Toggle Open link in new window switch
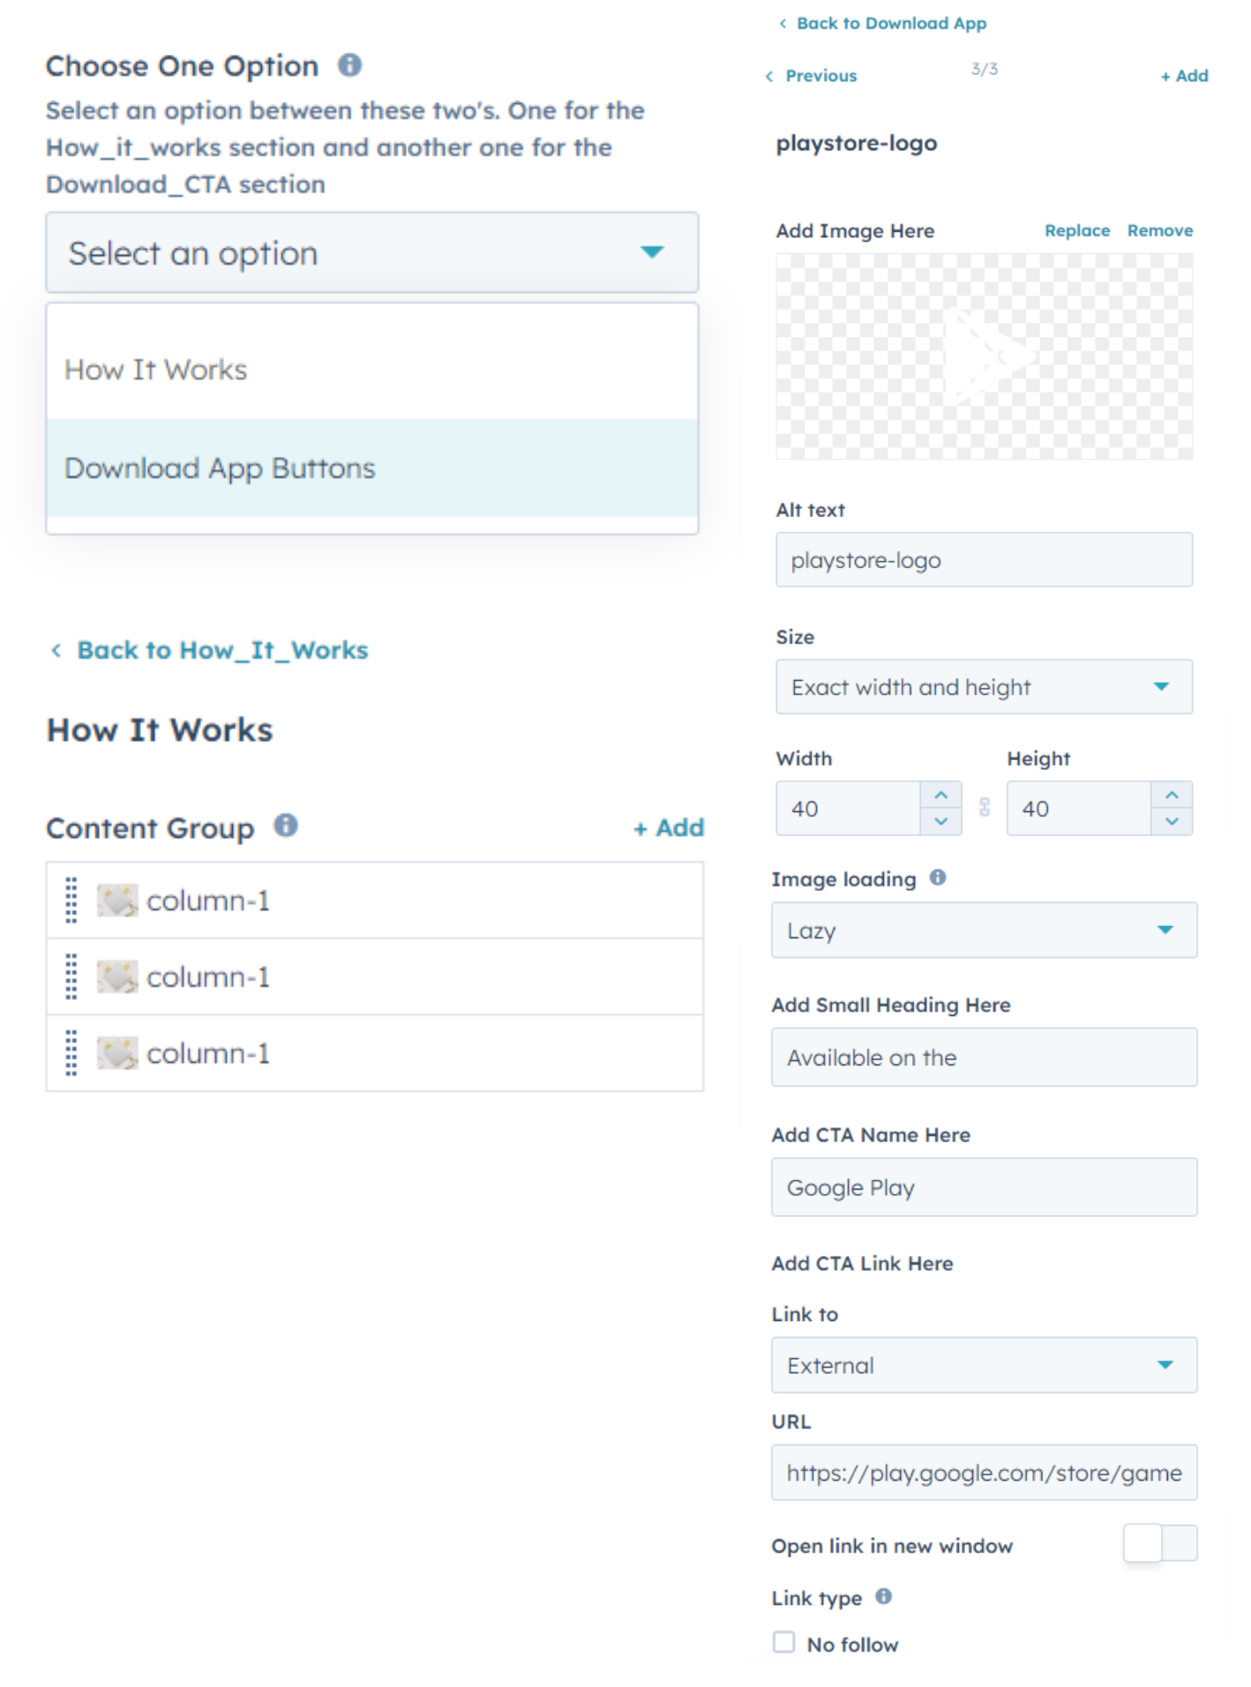 1159,1543
